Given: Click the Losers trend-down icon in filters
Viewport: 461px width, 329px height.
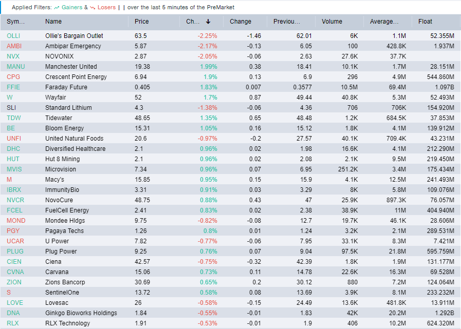Looking at the screenshot, I should (93, 8).
